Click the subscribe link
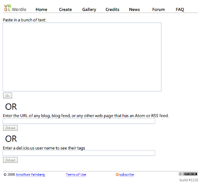This screenshot has width=200, height=185. coord(126,174)
